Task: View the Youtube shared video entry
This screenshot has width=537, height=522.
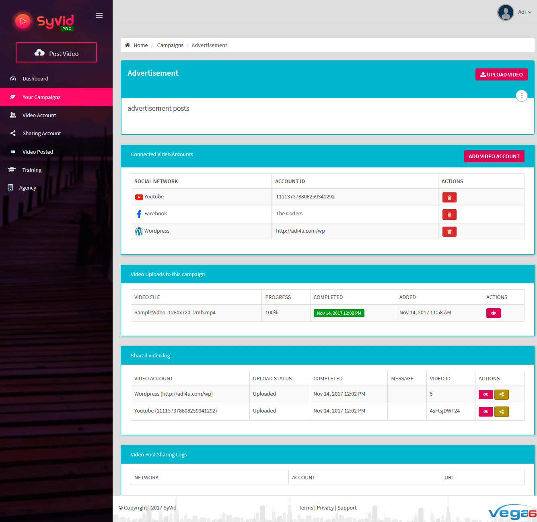Action: [x=486, y=411]
